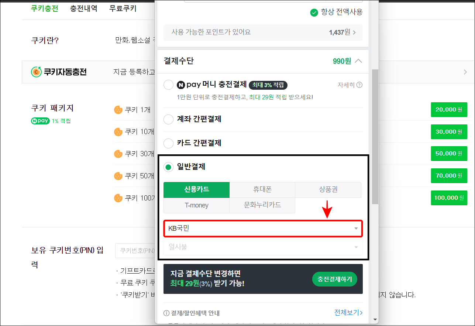Viewport: 475px width, 326px height.
Task: Open the 전체보기 link
Action: (x=347, y=312)
